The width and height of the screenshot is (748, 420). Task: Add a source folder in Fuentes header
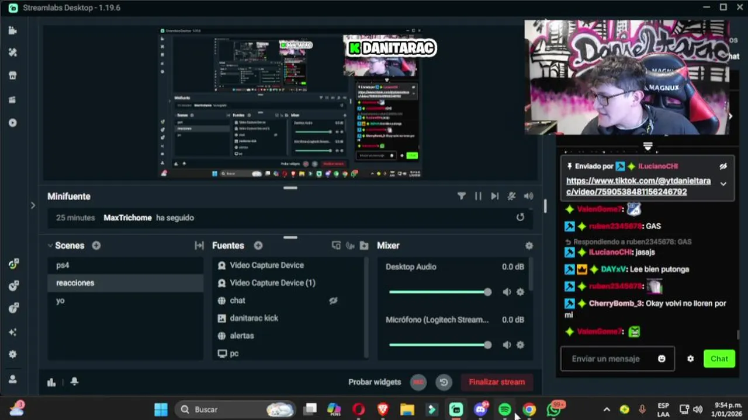[x=364, y=246]
